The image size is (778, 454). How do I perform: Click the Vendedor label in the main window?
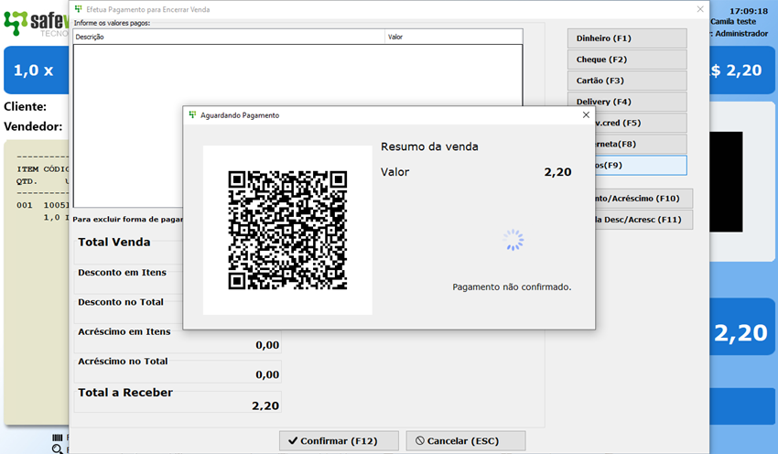tap(33, 126)
